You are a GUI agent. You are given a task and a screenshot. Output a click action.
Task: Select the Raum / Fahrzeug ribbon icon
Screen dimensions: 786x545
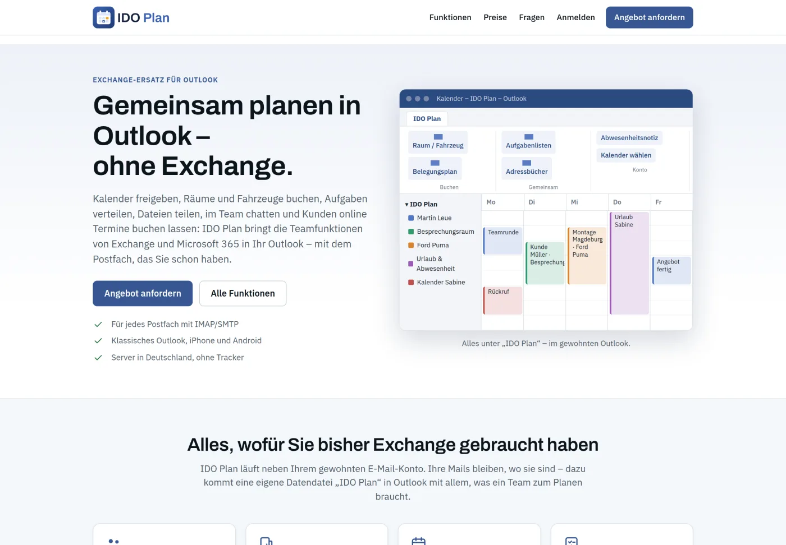[438, 137]
